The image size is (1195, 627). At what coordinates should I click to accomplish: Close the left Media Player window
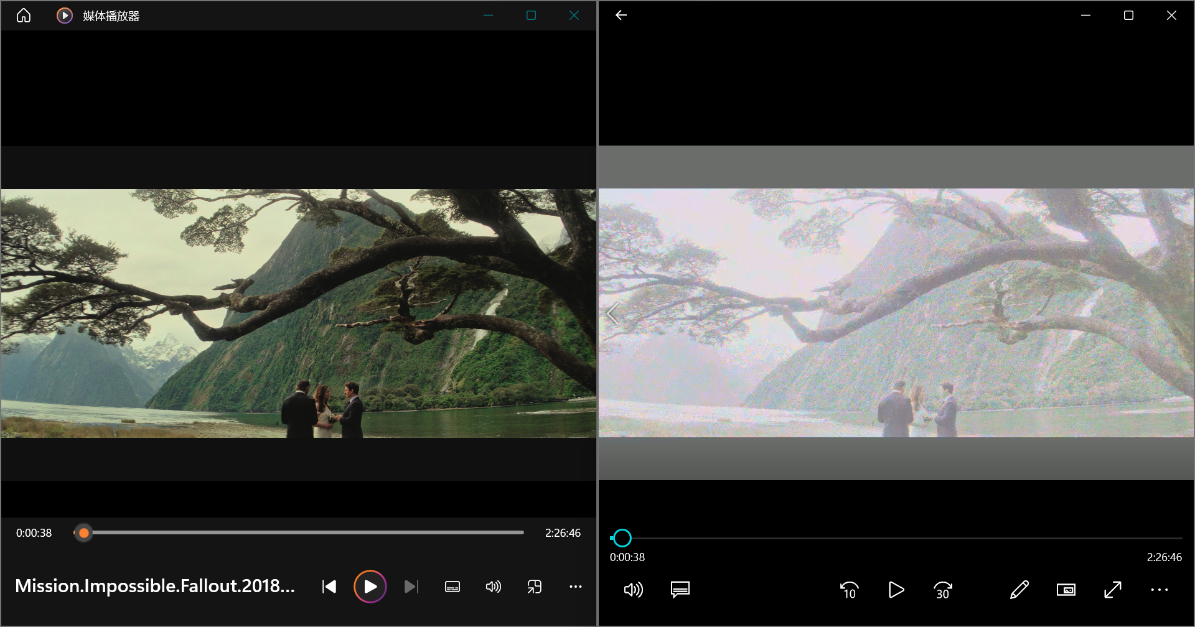[574, 16]
